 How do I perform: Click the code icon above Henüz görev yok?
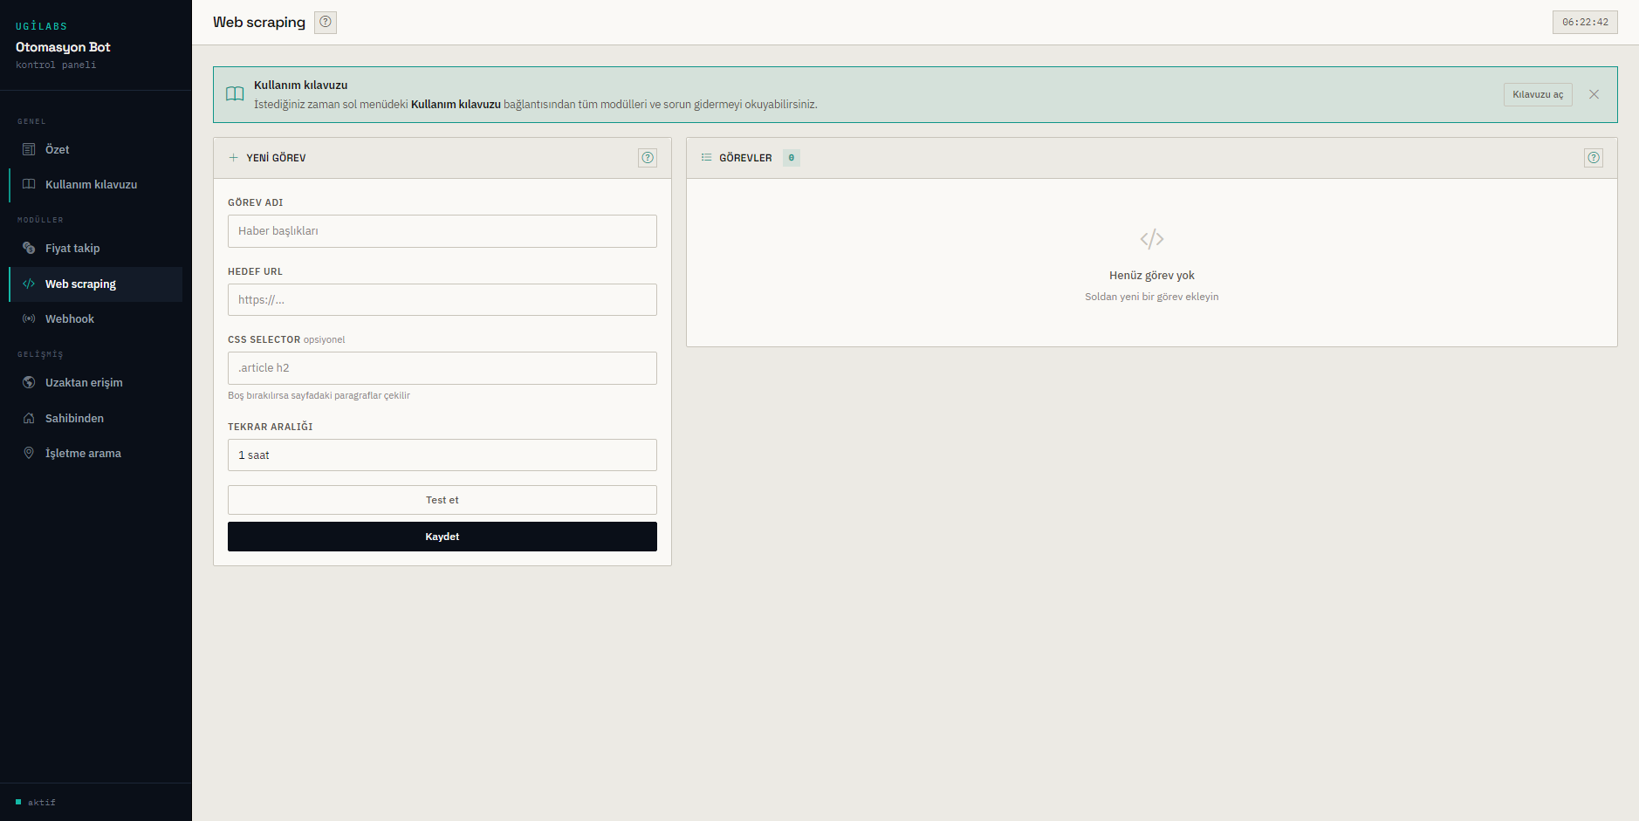[1152, 239]
